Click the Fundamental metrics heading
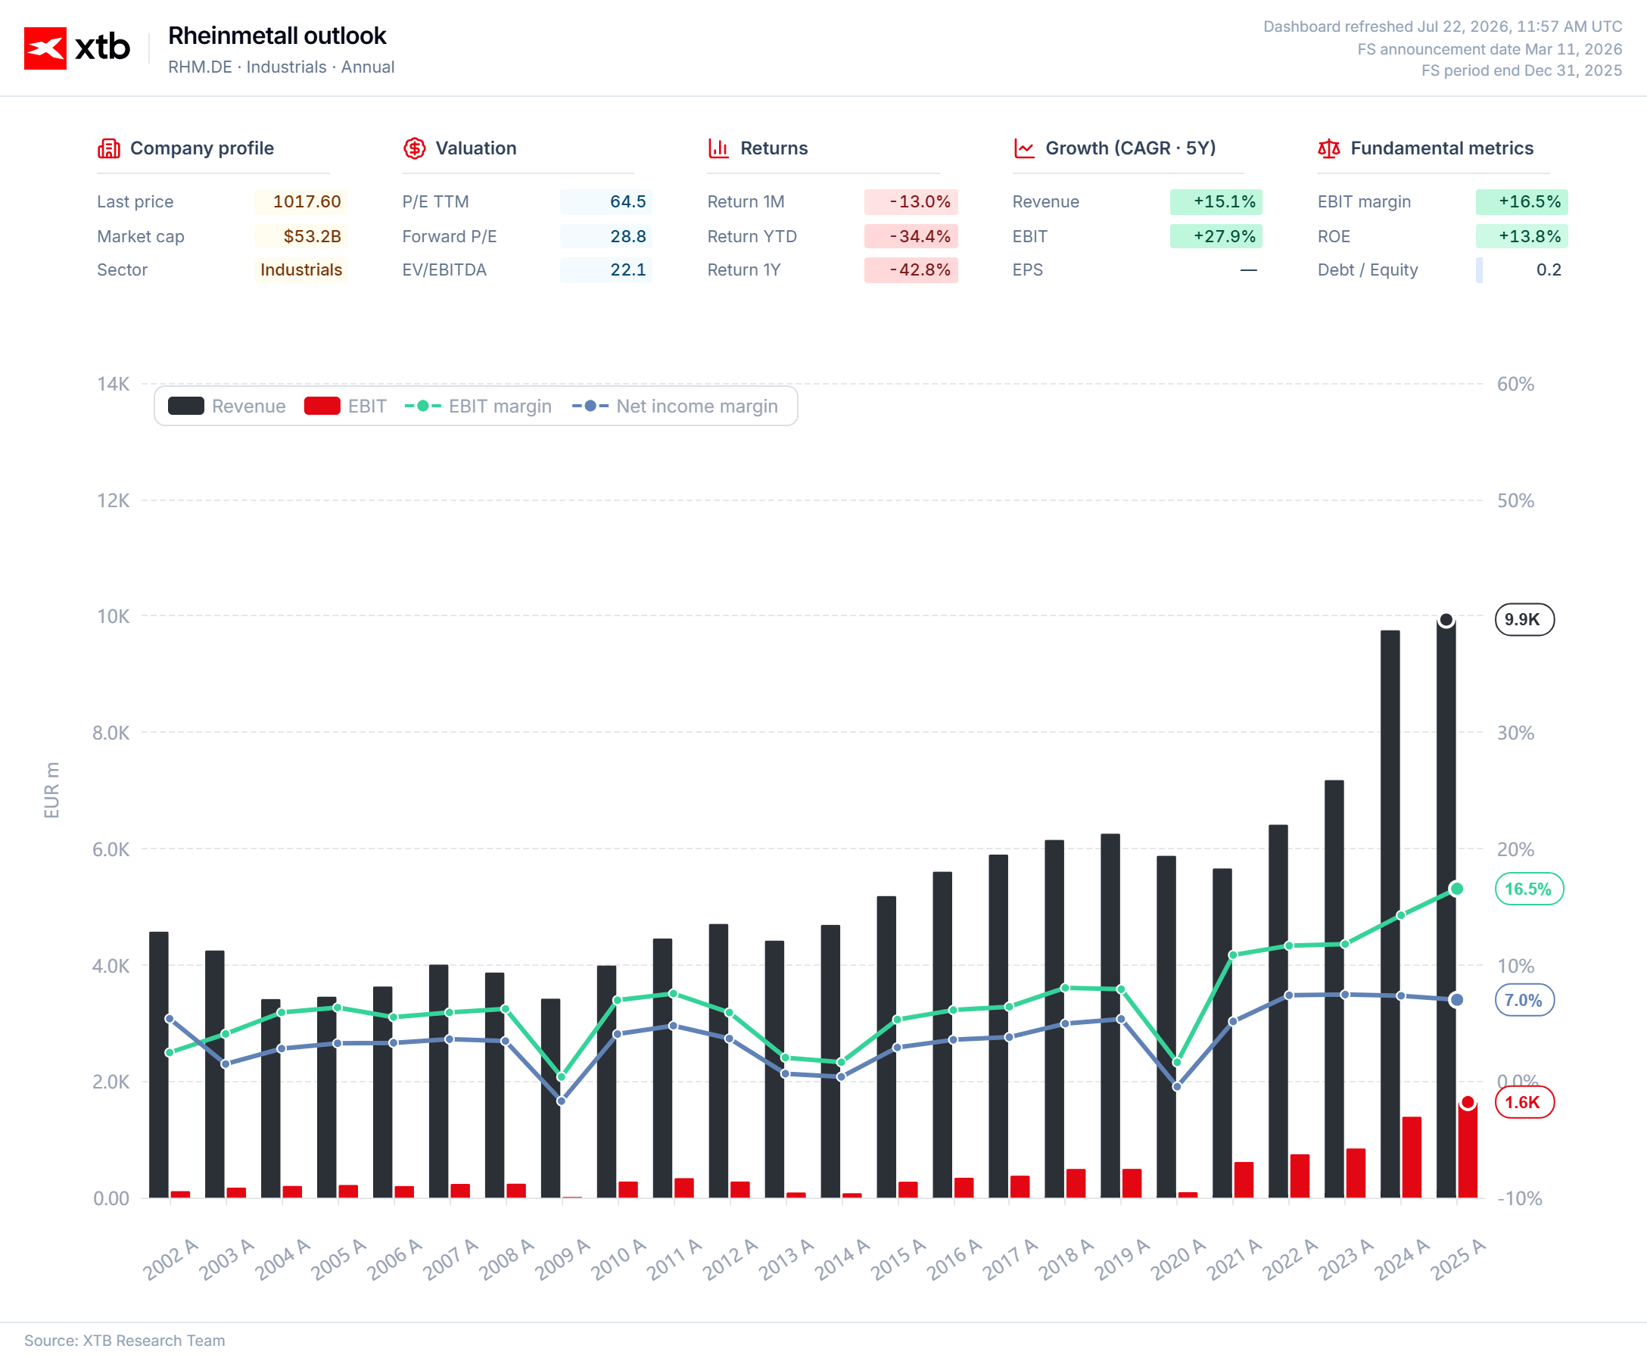This screenshot has height=1358, width=1647. point(1441,148)
